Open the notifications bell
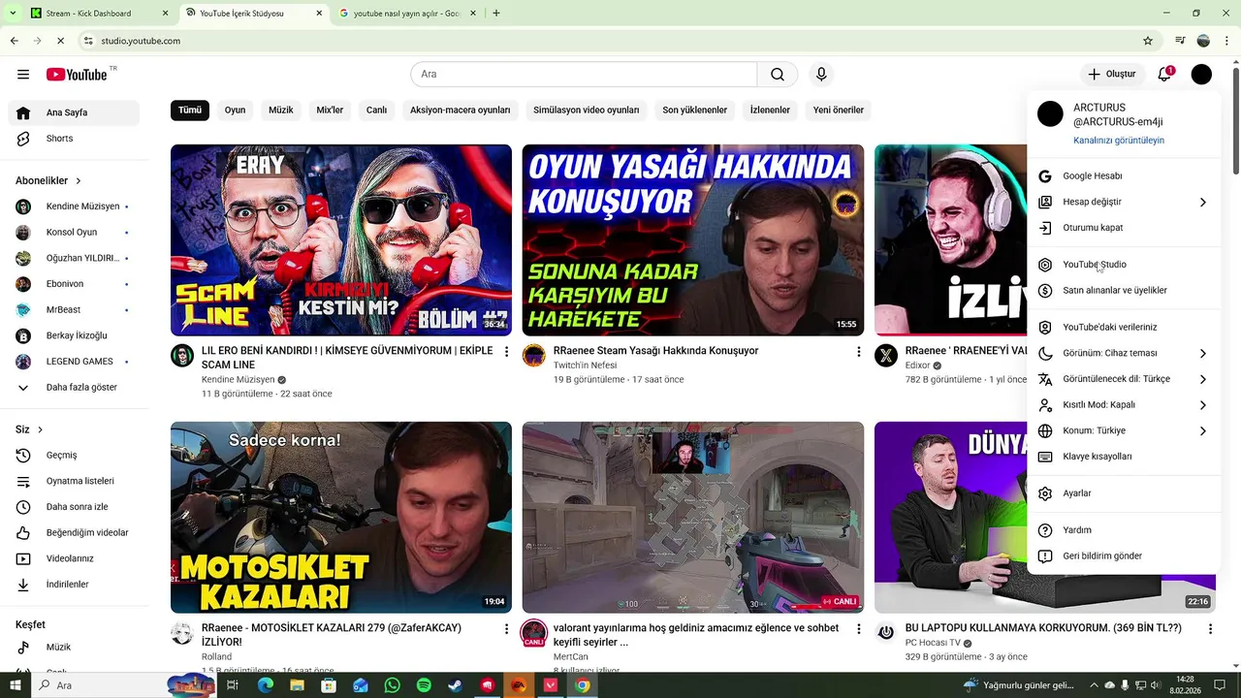The width and height of the screenshot is (1241, 698). 1164,75
